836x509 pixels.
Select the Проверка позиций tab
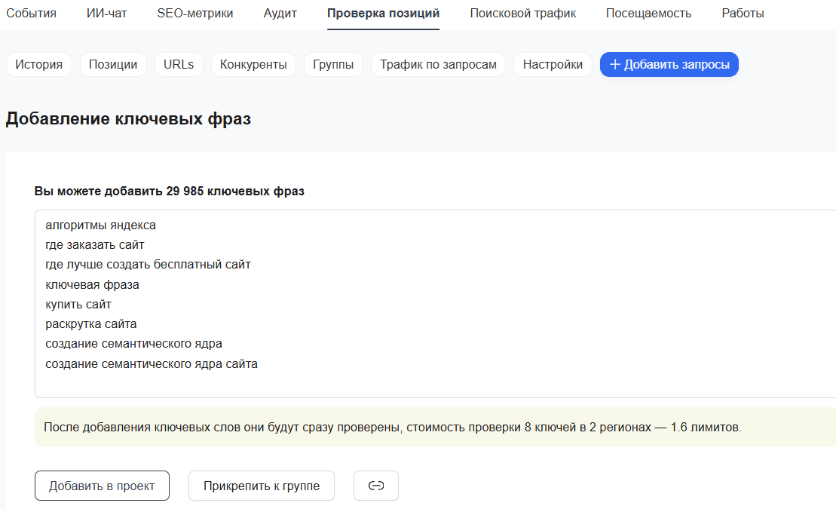(383, 14)
